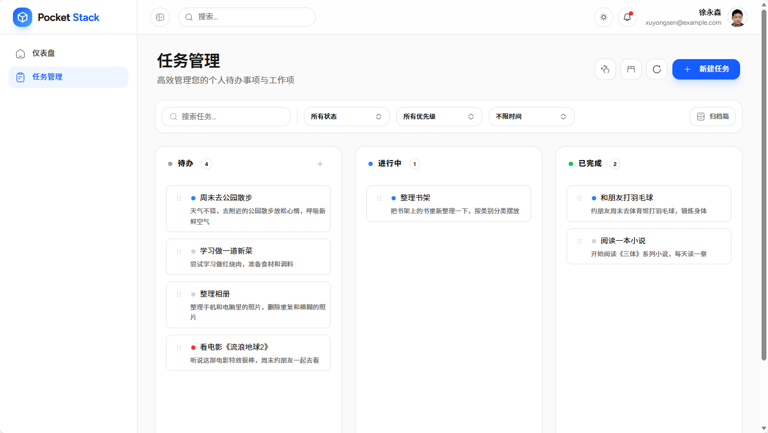Toggle the sidebar collapse button
The height and width of the screenshot is (433, 768).
[x=160, y=17]
